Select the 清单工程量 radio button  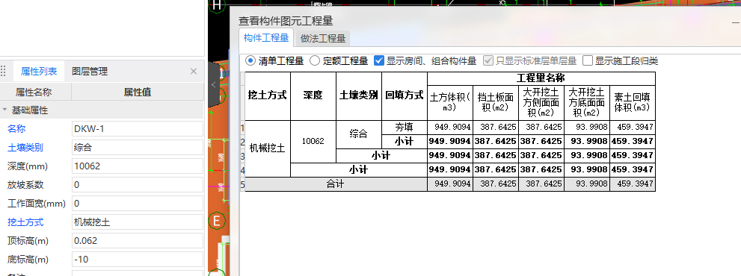click(x=250, y=60)
